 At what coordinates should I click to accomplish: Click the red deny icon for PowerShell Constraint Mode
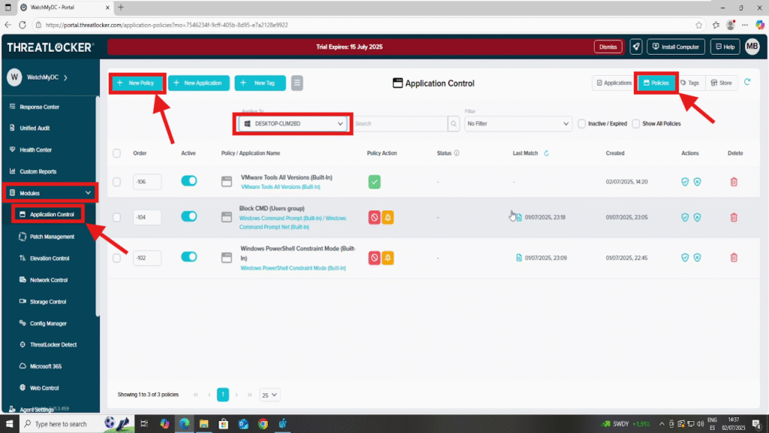point(374,258)
